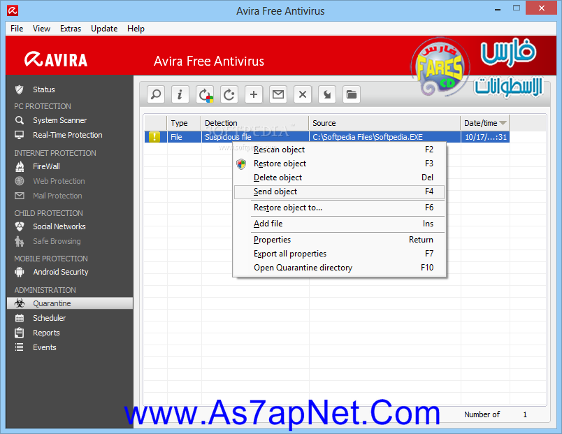
Task: Open the Extras menu
Action: point(71,29)
